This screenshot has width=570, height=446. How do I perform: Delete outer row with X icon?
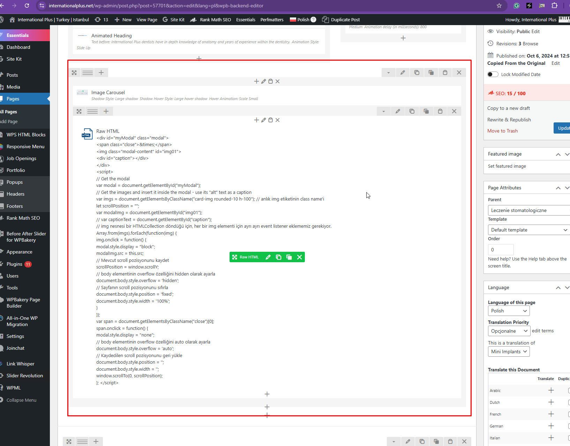[459, 73]
